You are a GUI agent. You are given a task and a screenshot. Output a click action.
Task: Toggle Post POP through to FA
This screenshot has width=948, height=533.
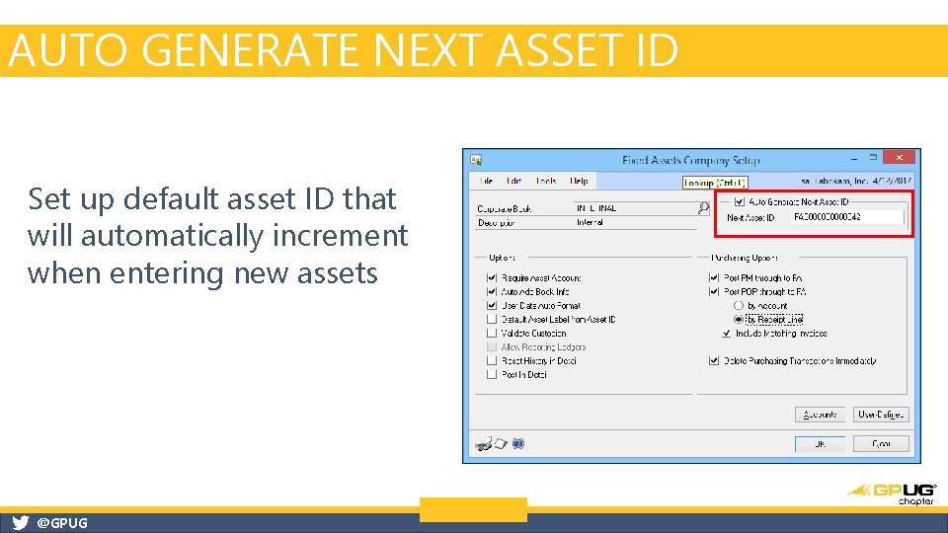[x=713, y=292]
